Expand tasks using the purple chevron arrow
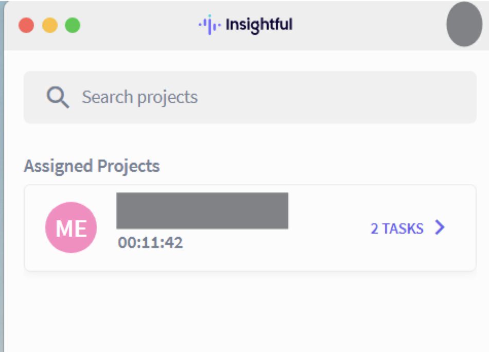Screen dimensions: 489x352 [440, 227]
